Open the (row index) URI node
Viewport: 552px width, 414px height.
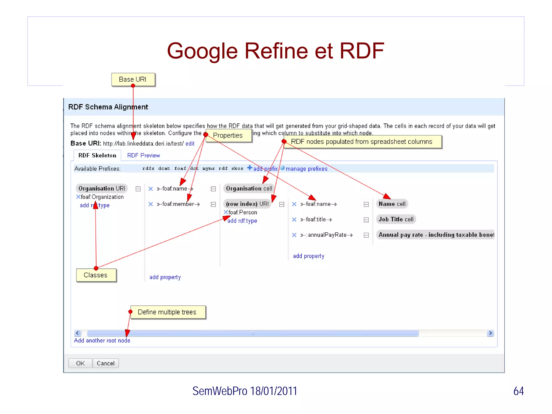(247, 204)
